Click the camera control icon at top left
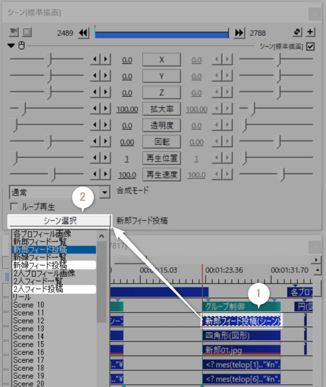Viewport: 326px width, 387px height. point(14,33)
